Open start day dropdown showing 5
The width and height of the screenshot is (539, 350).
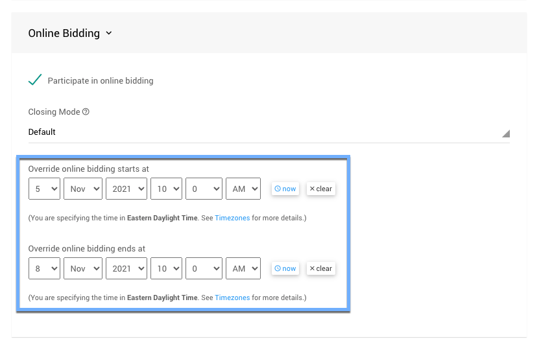pyautogui.click(x=44, y=189)
